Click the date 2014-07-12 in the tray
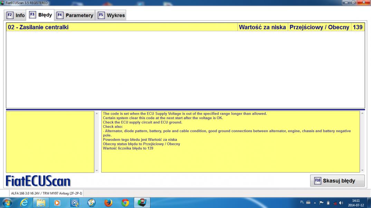 [x=356, y=205]
